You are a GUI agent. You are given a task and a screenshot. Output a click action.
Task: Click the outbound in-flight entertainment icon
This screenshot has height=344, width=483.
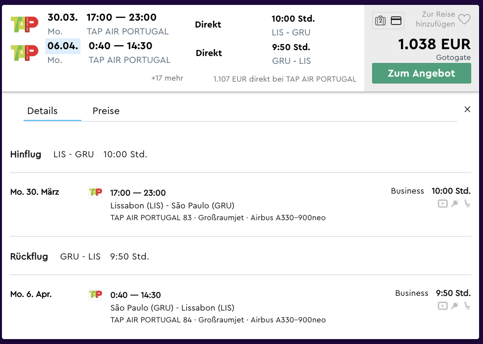[x=443, y=203]
